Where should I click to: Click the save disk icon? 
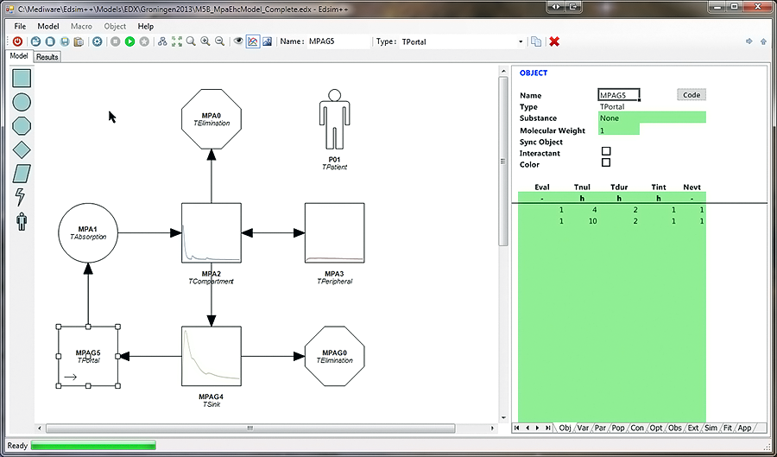coord(65,41)
